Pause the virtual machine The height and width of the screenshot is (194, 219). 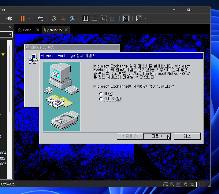click(23, 18)
